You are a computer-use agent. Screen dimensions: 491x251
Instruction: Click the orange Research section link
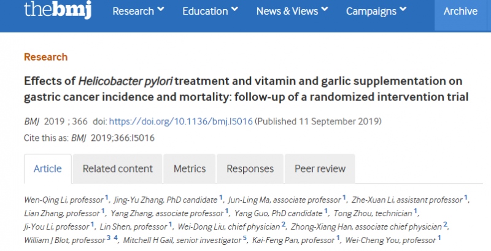(45, 57)
